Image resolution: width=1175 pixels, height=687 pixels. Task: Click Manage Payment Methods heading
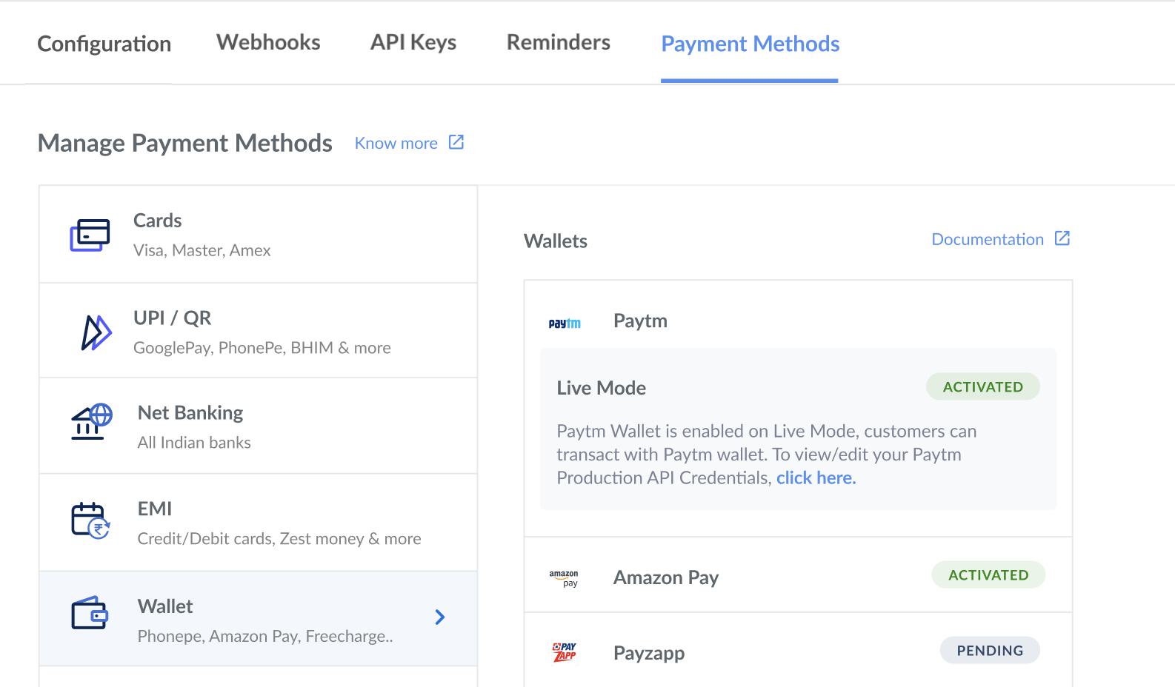point(184,143)
